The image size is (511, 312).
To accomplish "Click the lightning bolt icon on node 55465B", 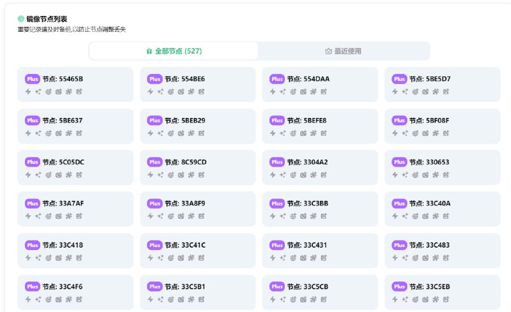I will 27,91.
